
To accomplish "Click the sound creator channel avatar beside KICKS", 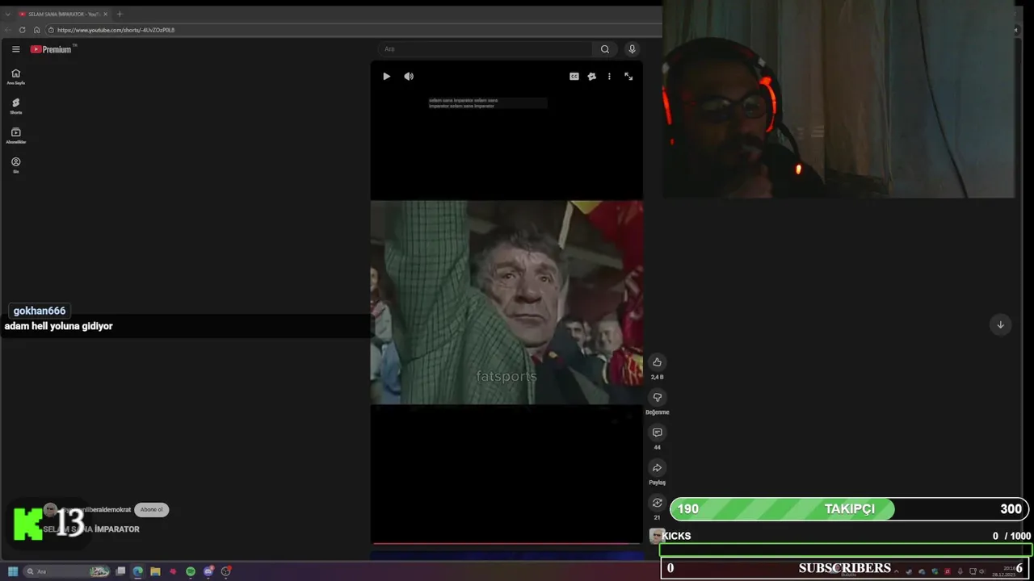I will (x=656, y=536).
